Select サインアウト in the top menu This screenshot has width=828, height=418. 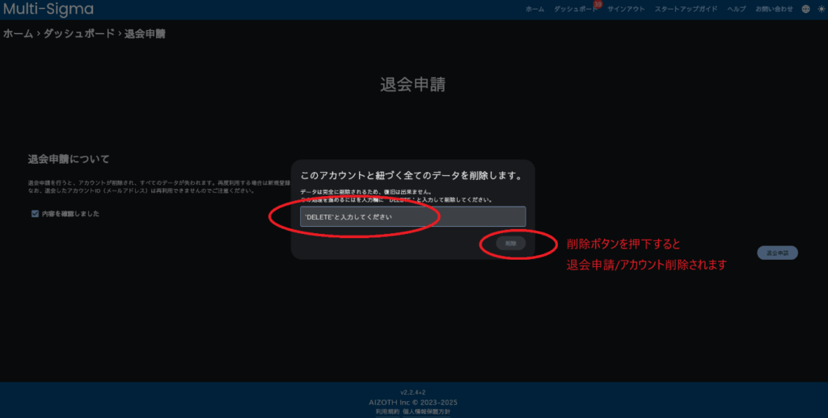(627, 9)
